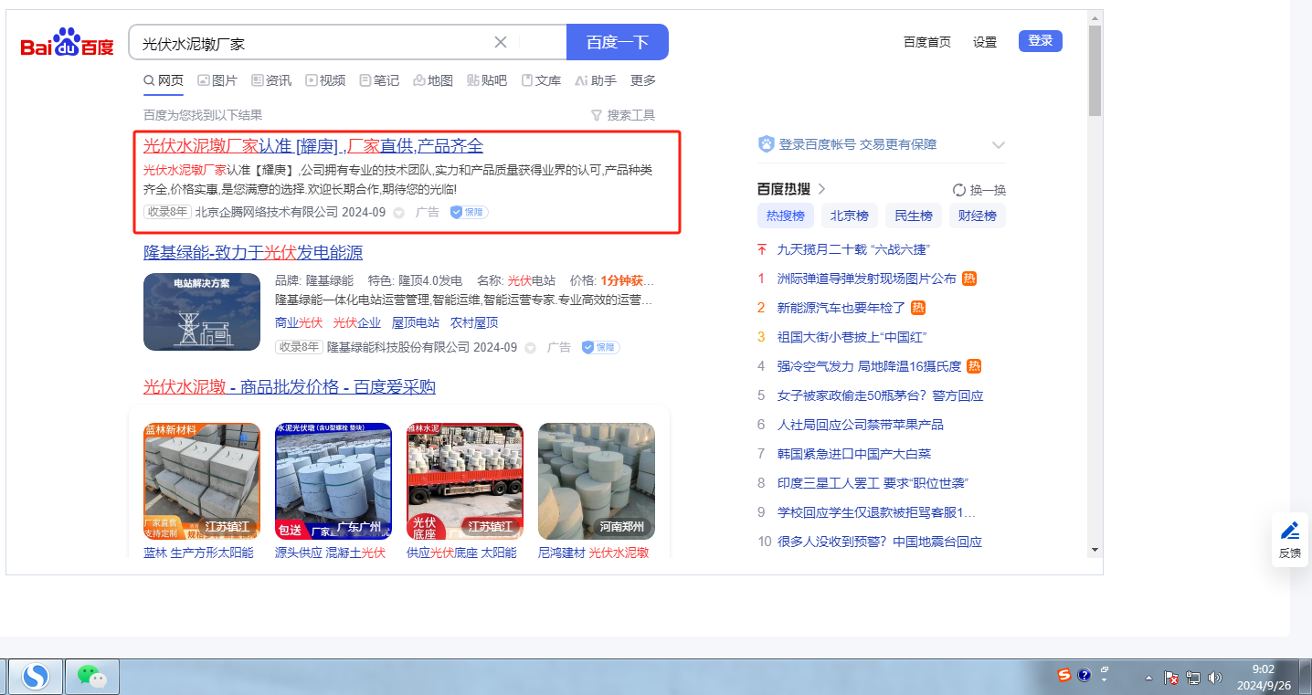Click the blue help icon in the tray
Screen dimensions: 1312x695
click(x=1085, y=676)
